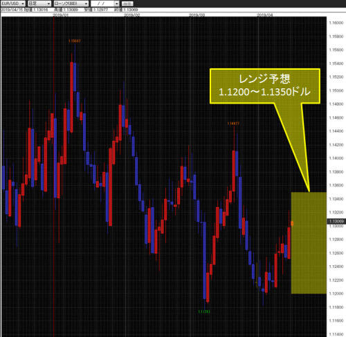
Task: Click the high price value 1.13089 in info bar
Action: [x=71, y=10]
